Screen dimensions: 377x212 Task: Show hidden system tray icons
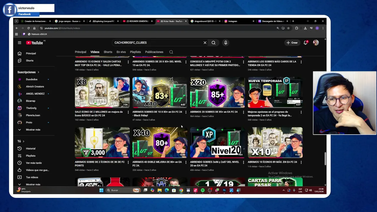click(x=284, y=190)
